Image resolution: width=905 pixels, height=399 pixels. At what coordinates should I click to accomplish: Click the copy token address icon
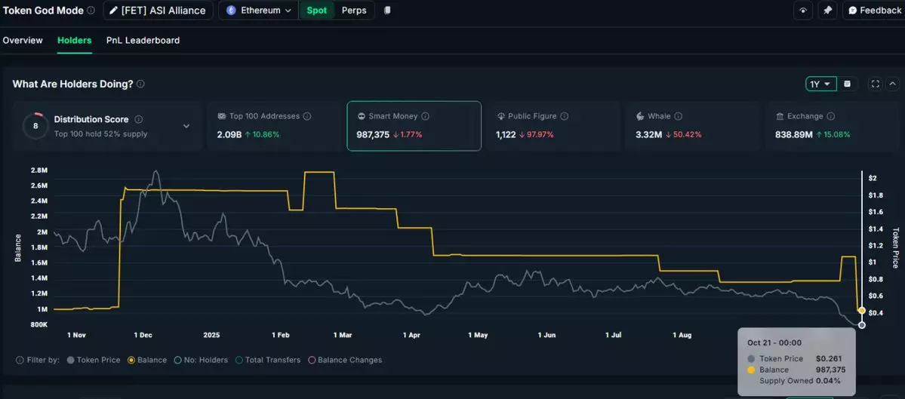(x=387, y=11)
